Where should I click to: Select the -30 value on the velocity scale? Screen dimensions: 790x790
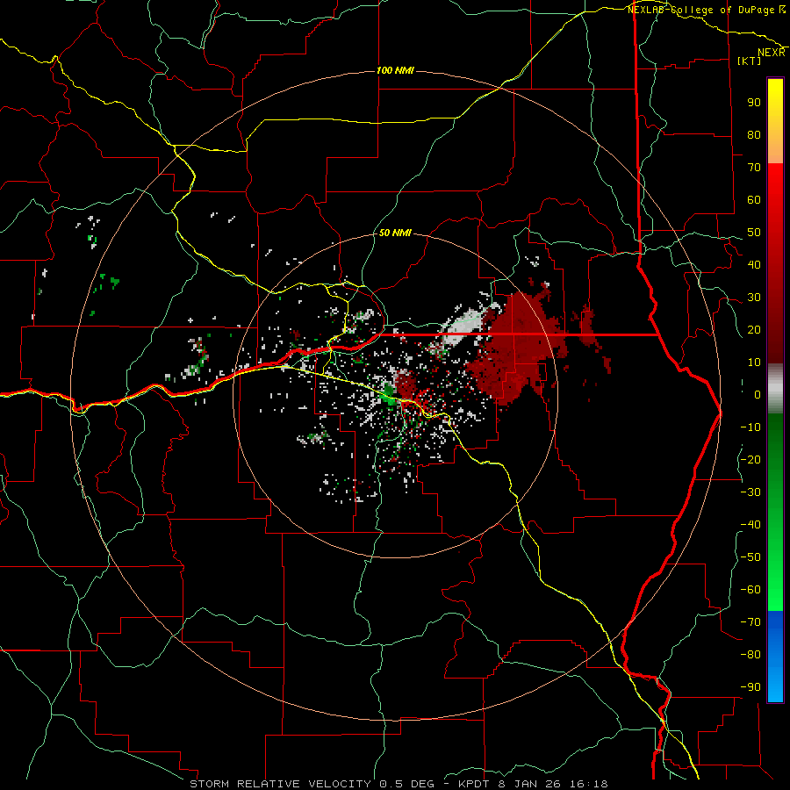pyautogui.click(x=750, y=492)
